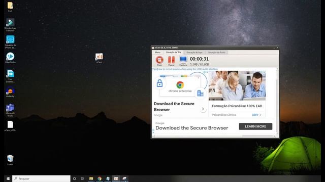This screenshot has height=182, width=325.
Task: Click the Pesquisar taskbar search box
Action: click(x=41, y=178)
